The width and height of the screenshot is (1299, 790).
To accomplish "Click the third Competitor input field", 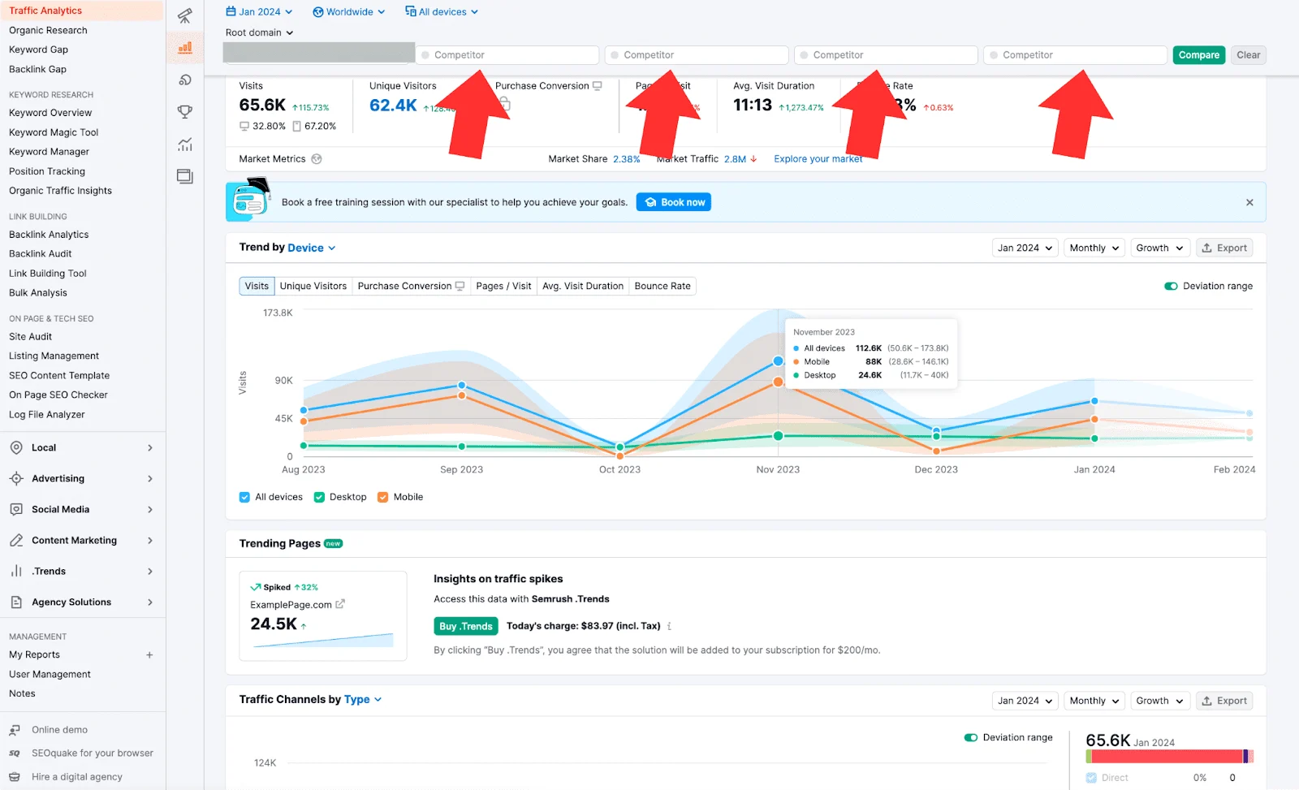I will [x=885, y=54].
